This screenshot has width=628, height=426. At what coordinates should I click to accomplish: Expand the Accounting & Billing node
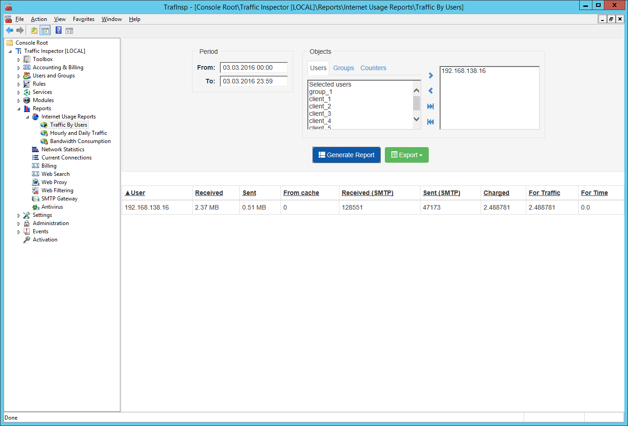[19, 68]
